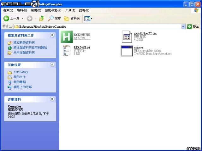Open the AutoHotkey folder link
This screenshot has height=151, width=202.
(x=21, y=72)
